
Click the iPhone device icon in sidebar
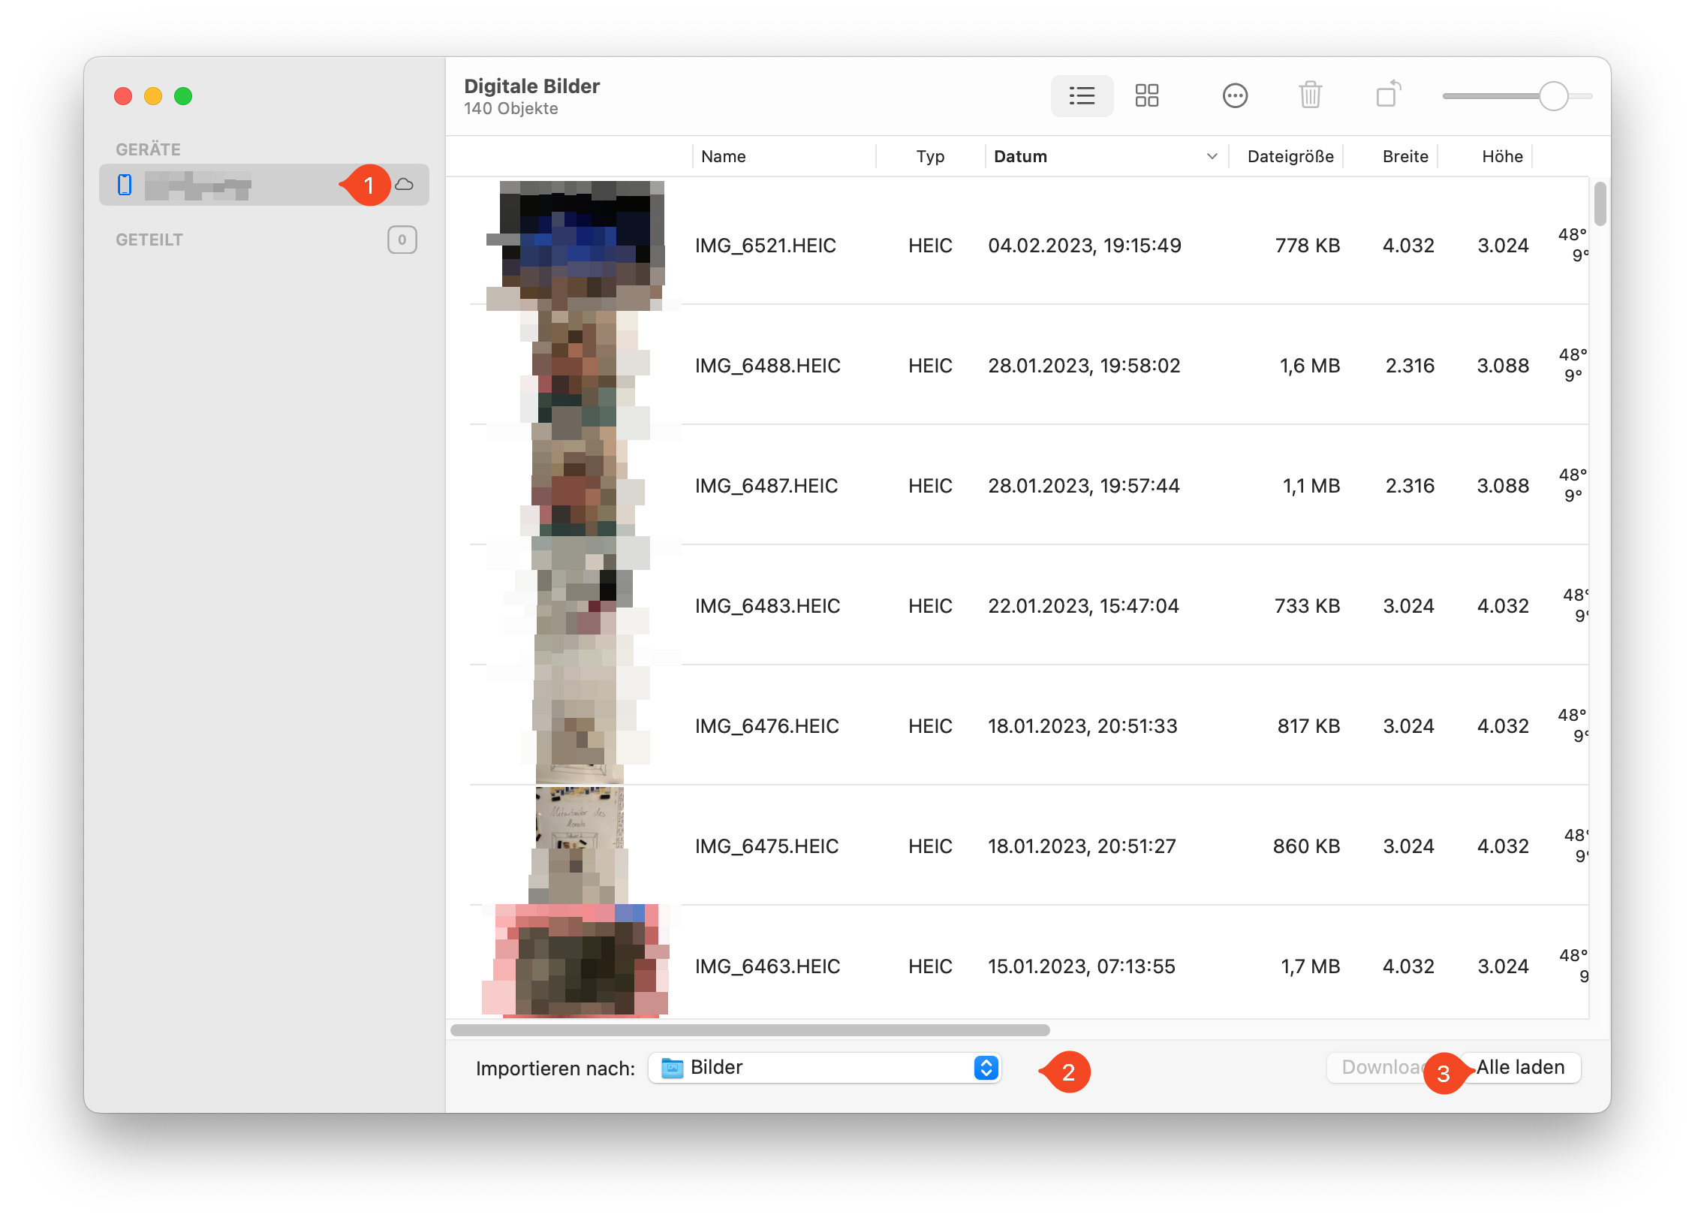coord(125,185)
